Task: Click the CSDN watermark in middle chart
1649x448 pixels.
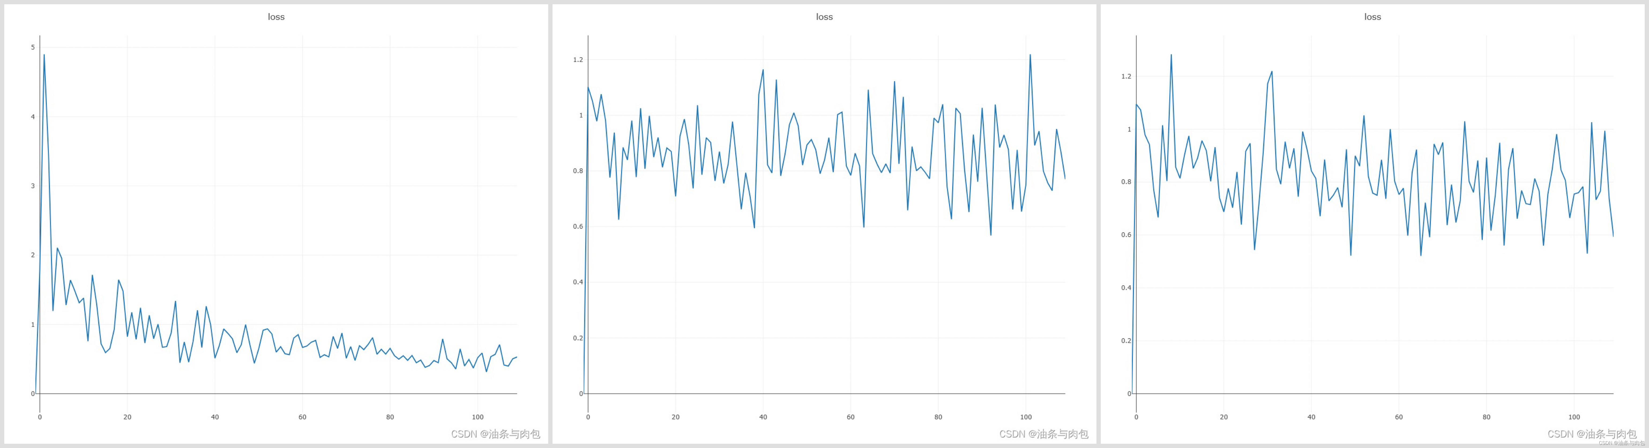Action: coord(1043,434)
